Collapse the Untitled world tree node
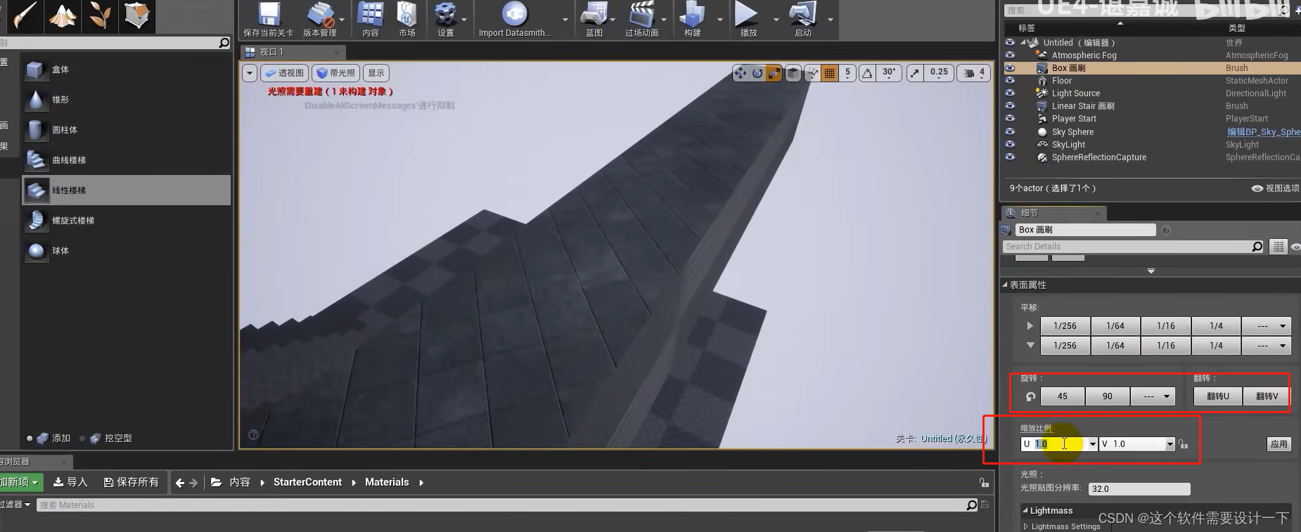The height and width of the screenshot is (532, 1301). (1023, 42)
